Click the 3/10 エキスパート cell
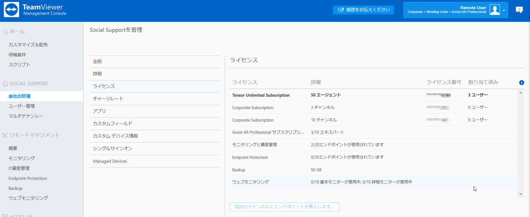Image resolution: width=530 pixels, height=217 pixels. click(328, 132)
